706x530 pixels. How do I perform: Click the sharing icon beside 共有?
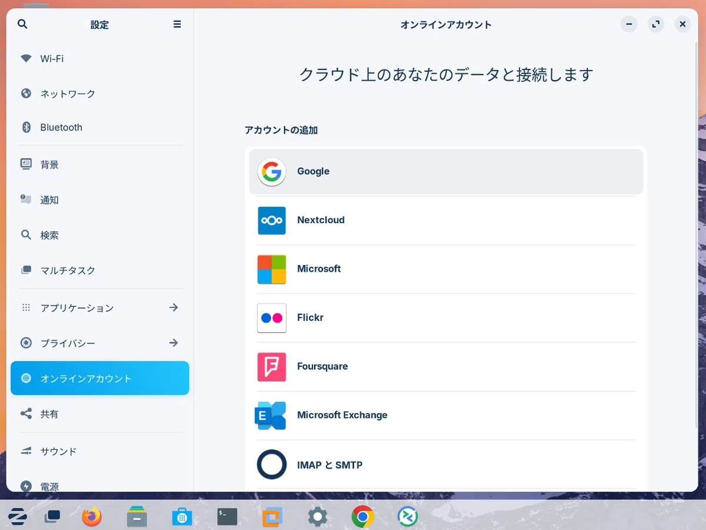click(x=26, y=413)
